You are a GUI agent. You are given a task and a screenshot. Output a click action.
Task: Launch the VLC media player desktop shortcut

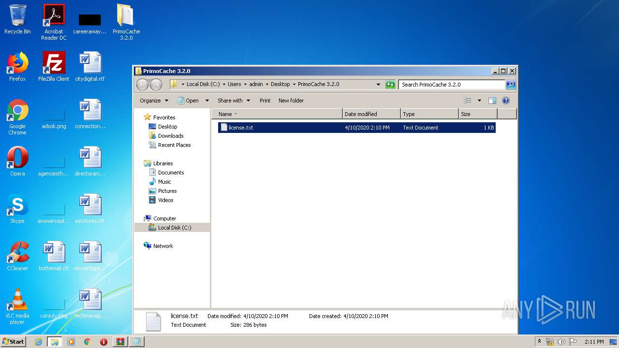point(17,306)
